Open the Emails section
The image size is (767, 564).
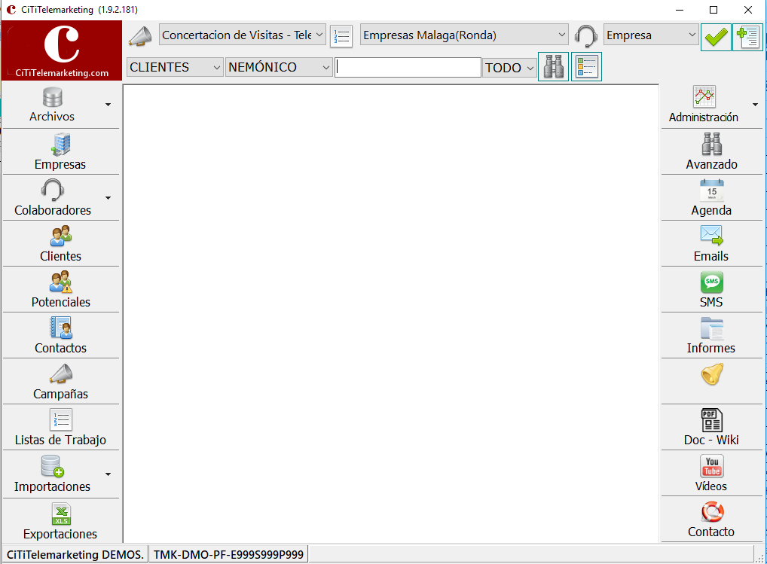click(x=712, y=244)
